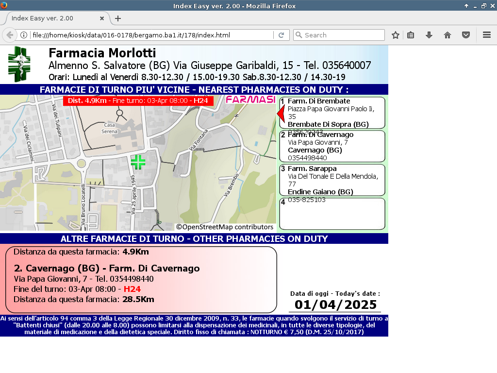Open site information icon in address bar
Viewport: 497px width, 373px height.
tap(23, 35)
